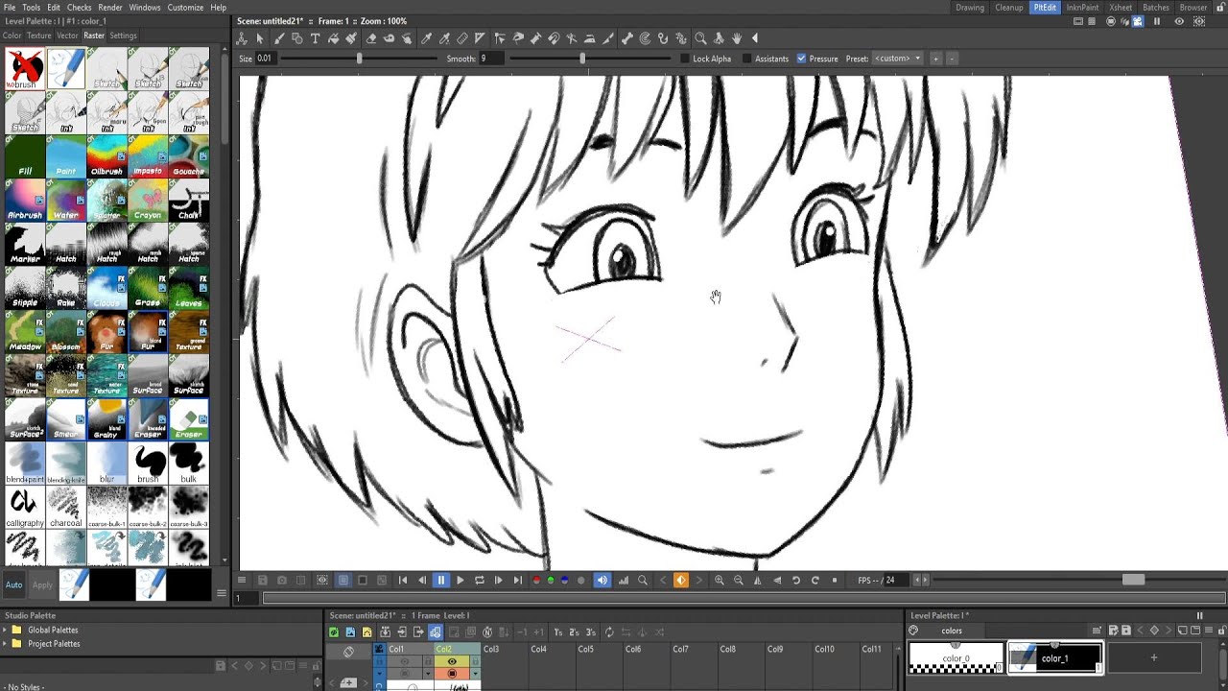
Task: Select the Zoom magnifier tool
Action: coord(700,38)
